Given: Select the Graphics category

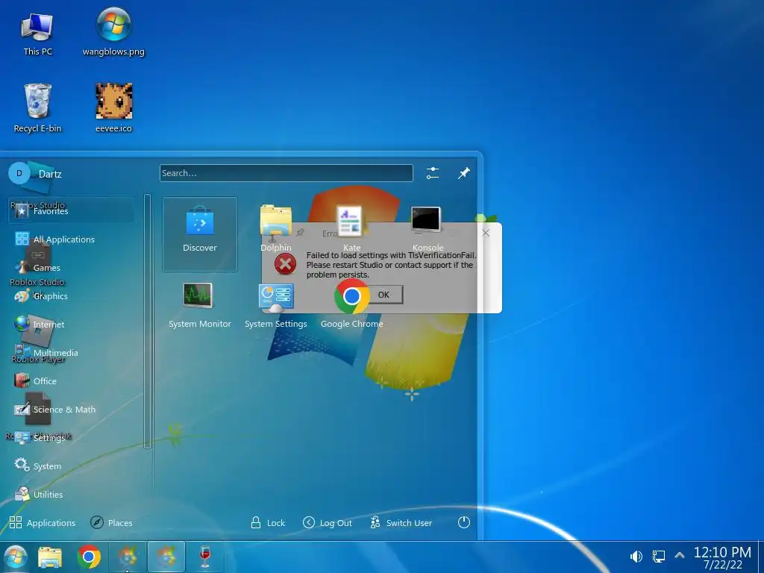Looking at the screenshot, I should [71, 295].
